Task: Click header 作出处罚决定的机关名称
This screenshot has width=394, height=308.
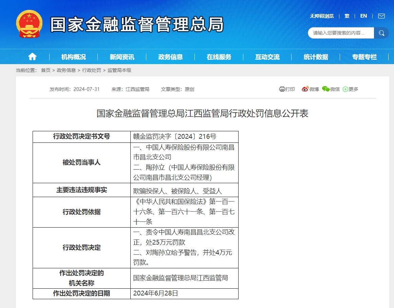Action: click(82, 278)
